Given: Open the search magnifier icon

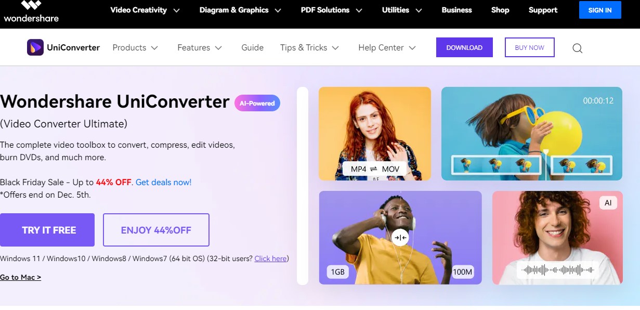Looking at the screenshot, I should (577, 48).
